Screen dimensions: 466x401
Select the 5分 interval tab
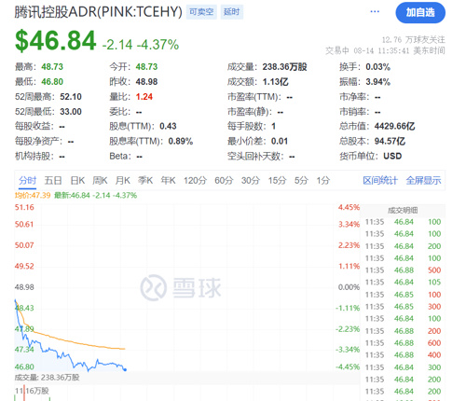click(301, 180)
